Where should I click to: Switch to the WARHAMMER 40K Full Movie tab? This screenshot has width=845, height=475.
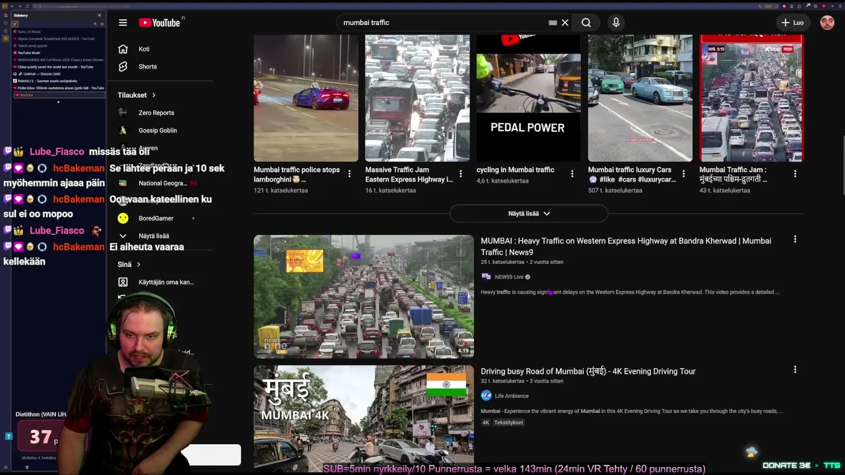pos(58,60)
